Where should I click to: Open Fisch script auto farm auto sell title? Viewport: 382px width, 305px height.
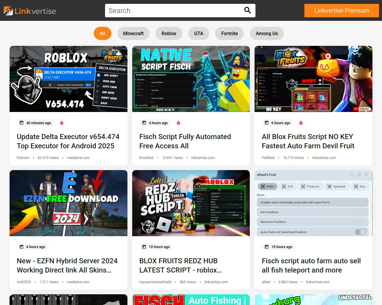click(311, 265)
